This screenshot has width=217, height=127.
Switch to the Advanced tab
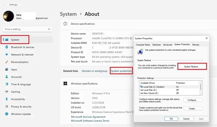(x=167, y=45)
